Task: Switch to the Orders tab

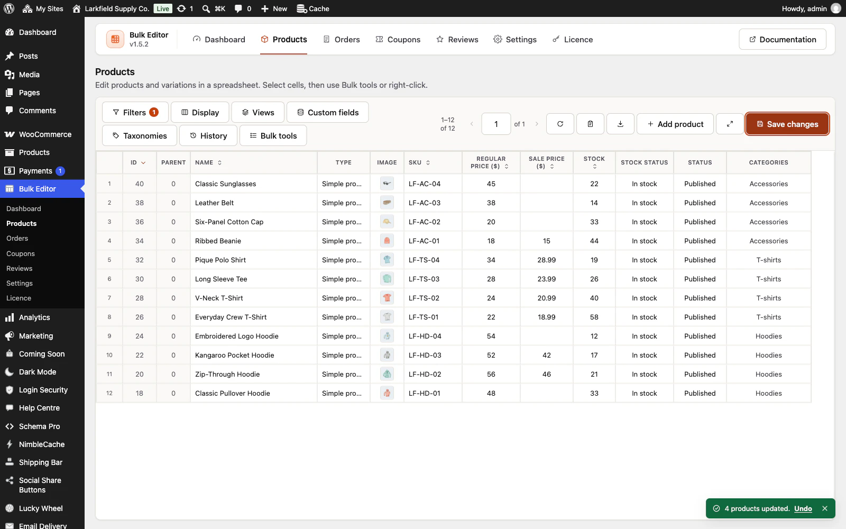Action: click(x=342, y=39)
